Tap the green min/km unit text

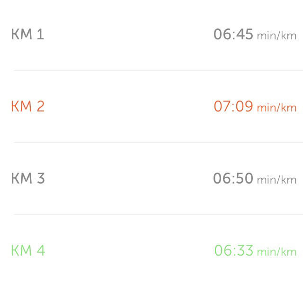pyautogui.click(x=276, y=252)
